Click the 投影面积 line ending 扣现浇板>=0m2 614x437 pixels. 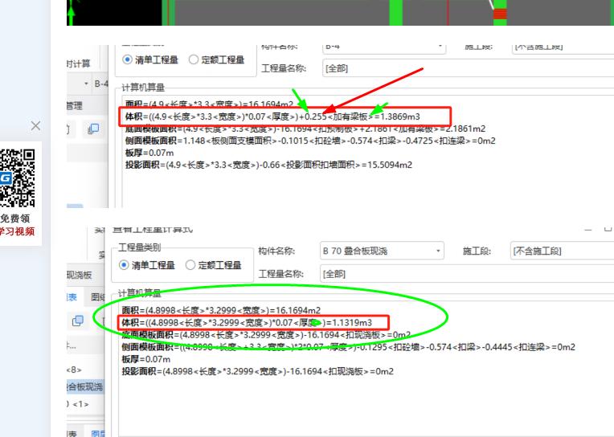coord(258,371)
